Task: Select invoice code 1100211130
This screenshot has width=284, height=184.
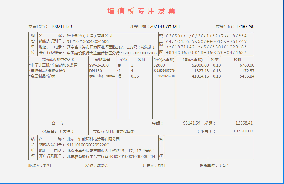Action: tap(60, 26)
